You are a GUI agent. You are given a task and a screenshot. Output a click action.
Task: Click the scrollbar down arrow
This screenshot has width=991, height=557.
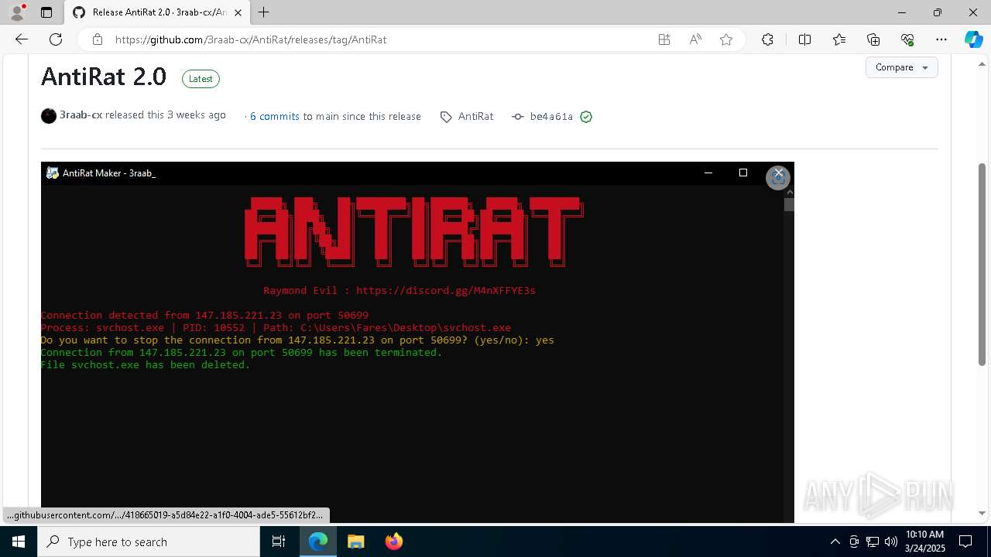coord(982,513)
